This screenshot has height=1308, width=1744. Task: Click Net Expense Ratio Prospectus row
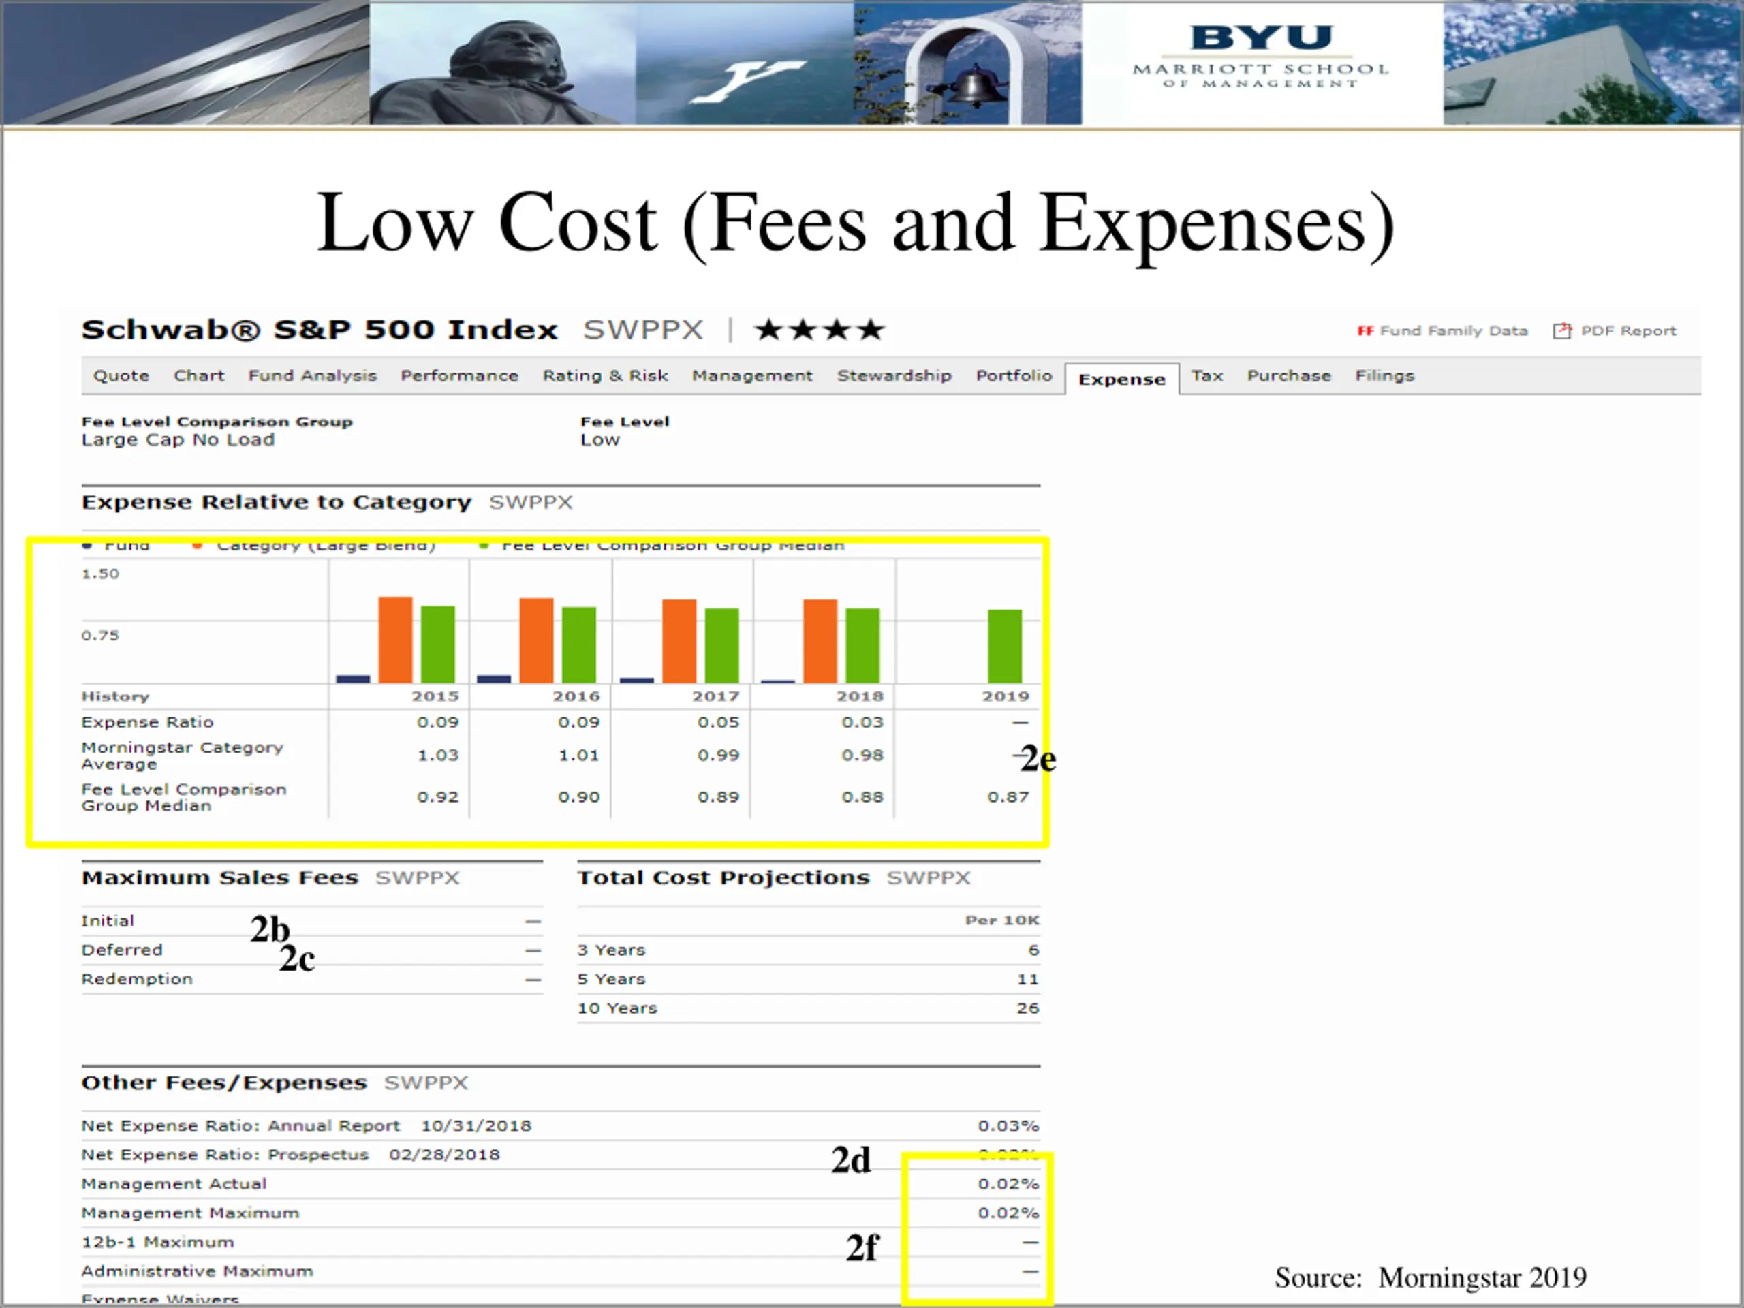(x=561, y=1155)
